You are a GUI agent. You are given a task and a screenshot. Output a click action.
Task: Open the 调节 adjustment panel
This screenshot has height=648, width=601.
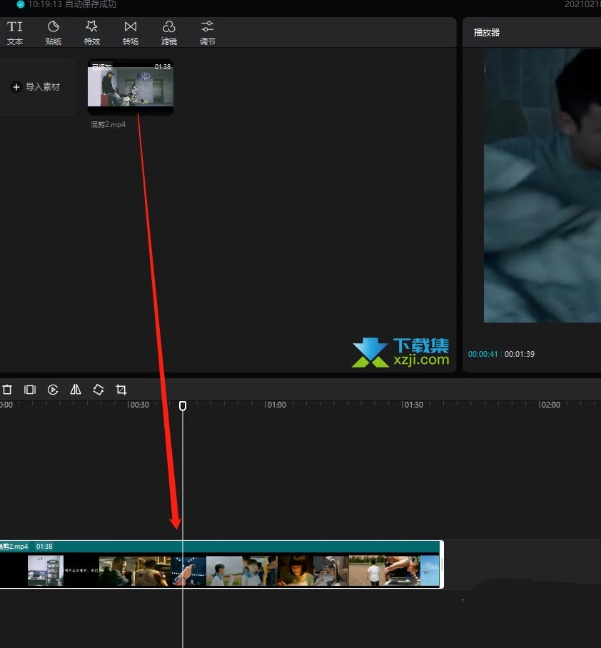(207, 31)
